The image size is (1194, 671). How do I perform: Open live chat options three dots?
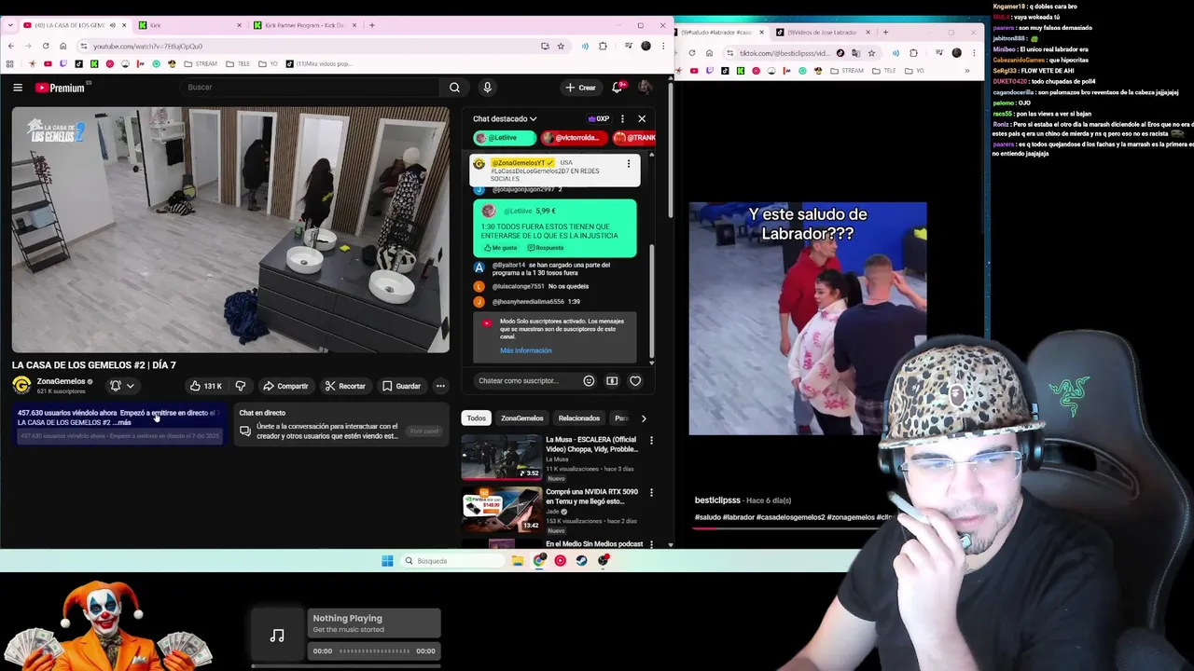click(622, 119)
